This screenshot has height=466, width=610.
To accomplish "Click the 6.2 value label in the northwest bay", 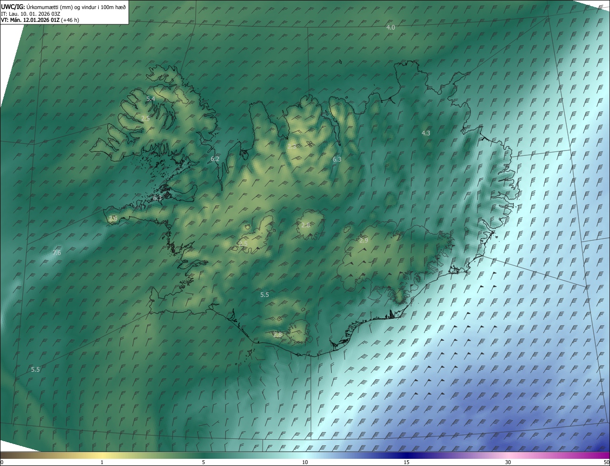I will [x=215, y=159].
